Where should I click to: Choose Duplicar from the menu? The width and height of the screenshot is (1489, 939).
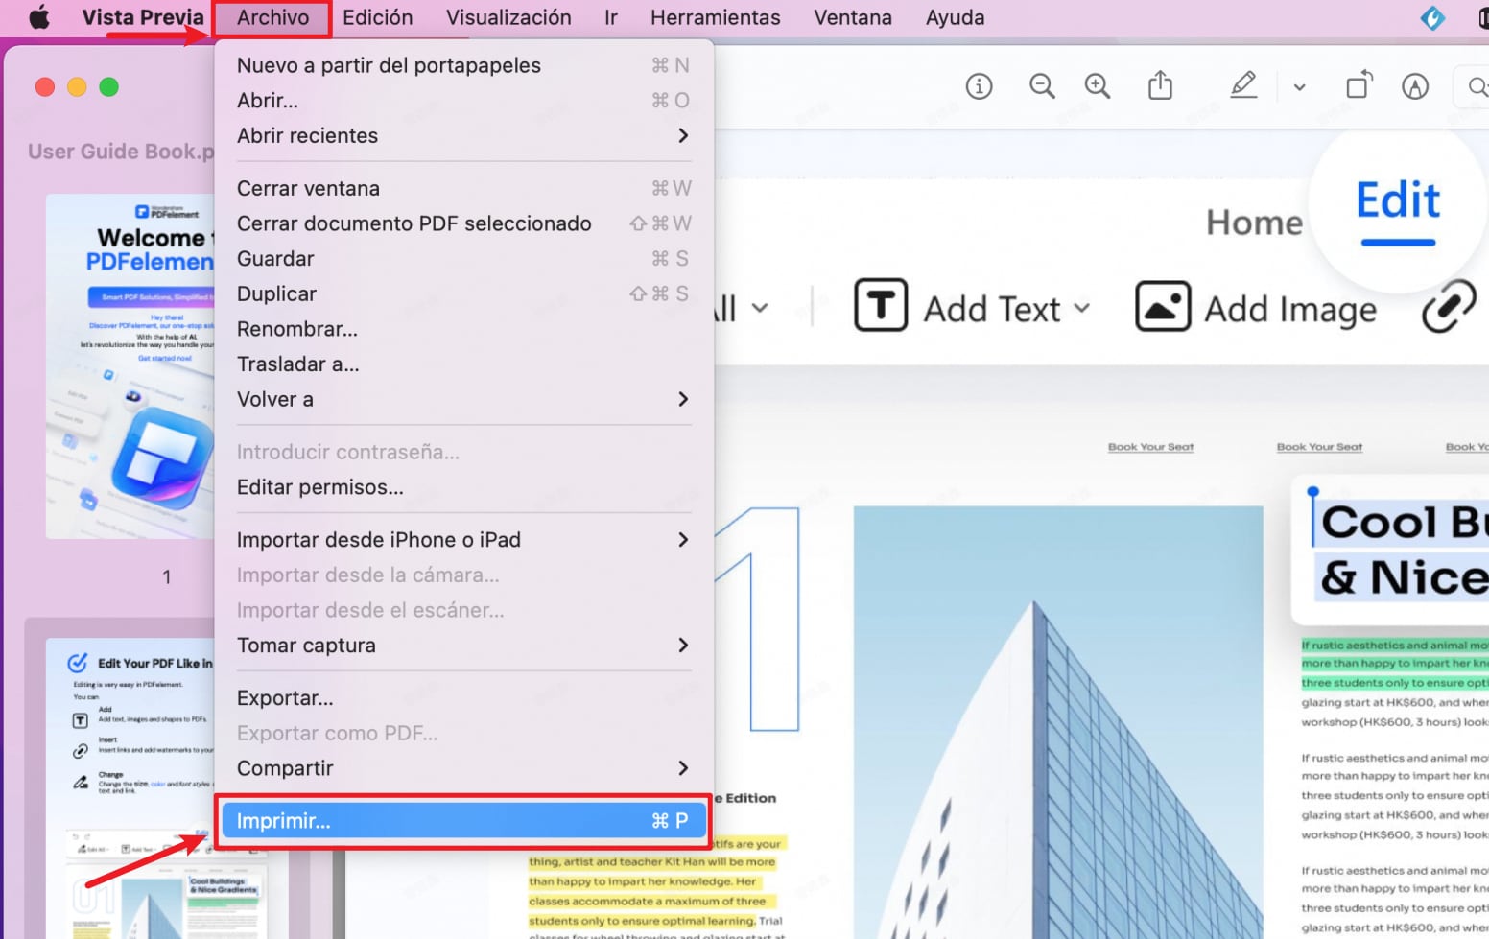[x=464, y=293]
